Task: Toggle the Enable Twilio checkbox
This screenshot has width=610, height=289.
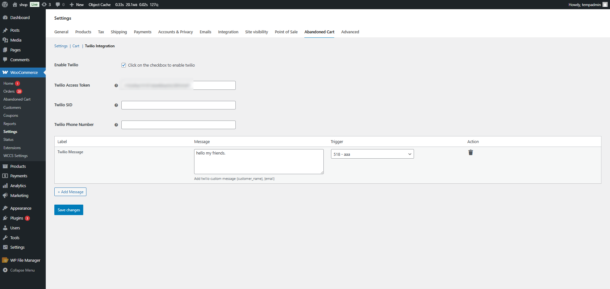Action: click(x=124, y=65)
